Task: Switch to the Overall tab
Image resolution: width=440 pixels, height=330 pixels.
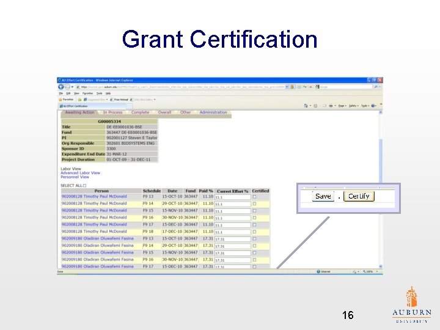Action: (164, 112)
